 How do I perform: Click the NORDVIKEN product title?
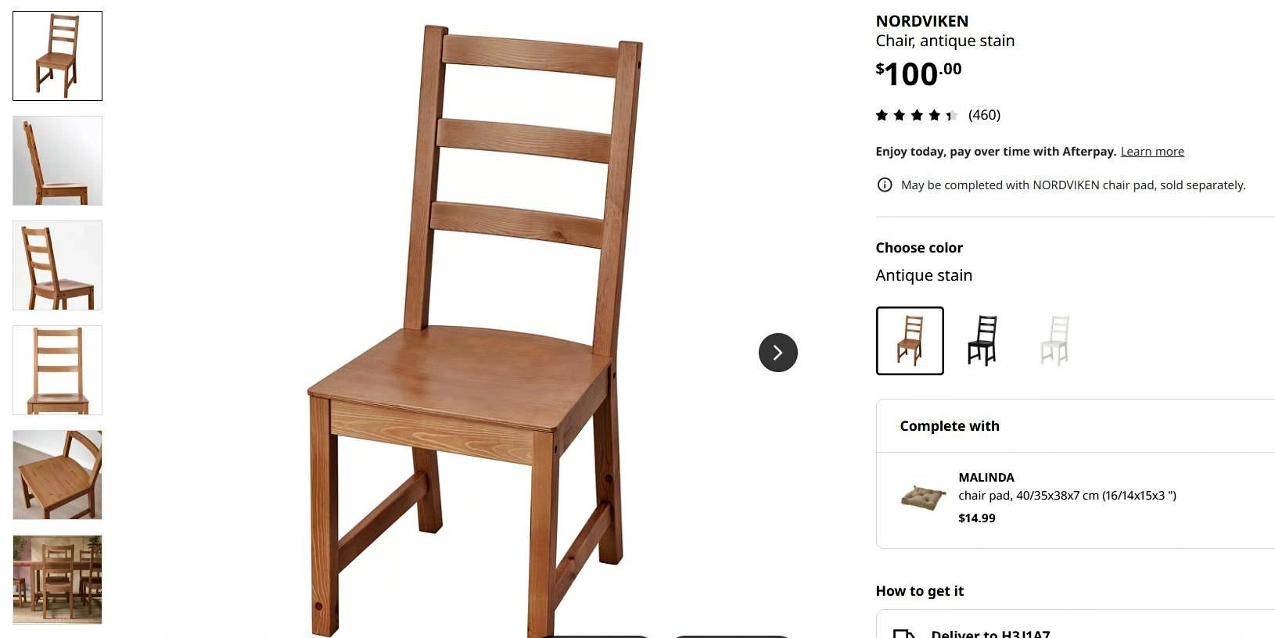pos(921,21)
